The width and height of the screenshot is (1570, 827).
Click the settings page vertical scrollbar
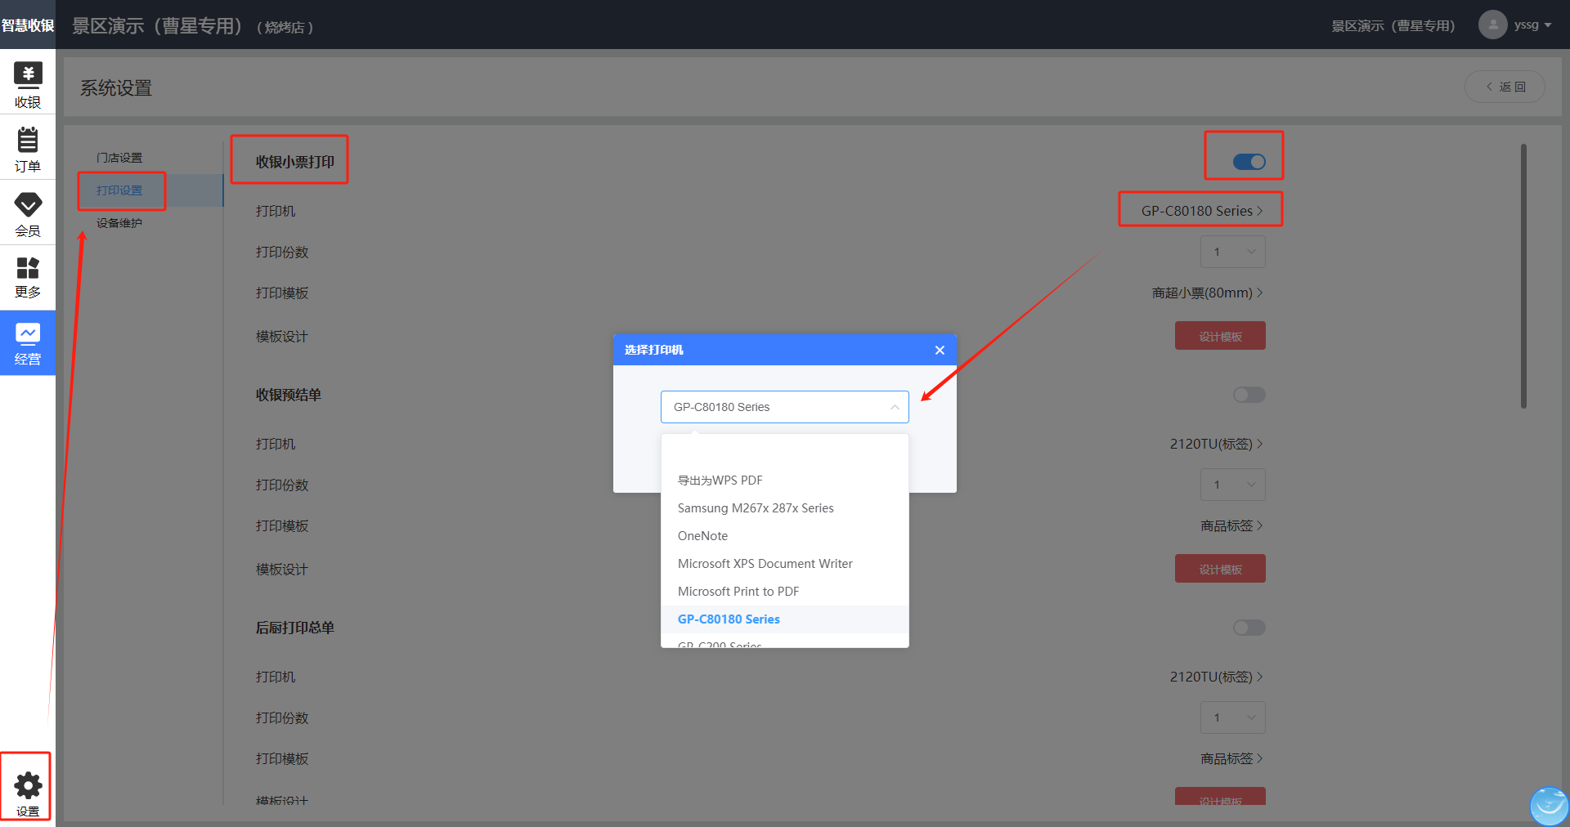(x=1523, y=276)
